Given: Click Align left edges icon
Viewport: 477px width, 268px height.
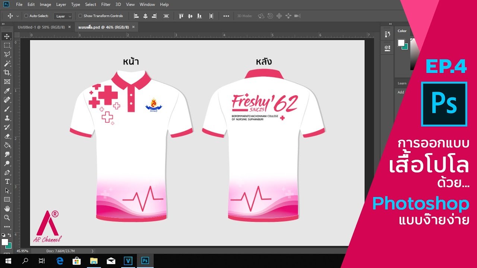Looking at the screenshot, I should pos(136,16).
